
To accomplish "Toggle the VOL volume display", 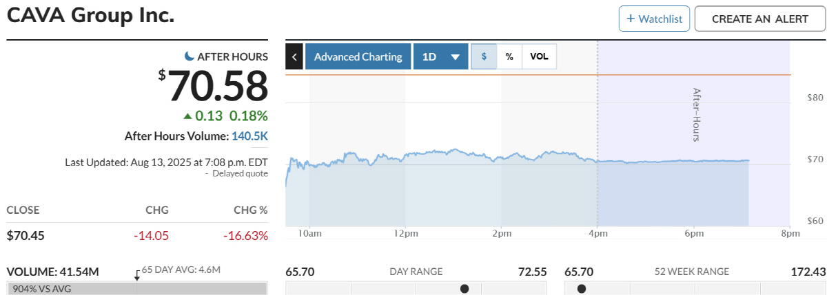I will coord(539,56).
